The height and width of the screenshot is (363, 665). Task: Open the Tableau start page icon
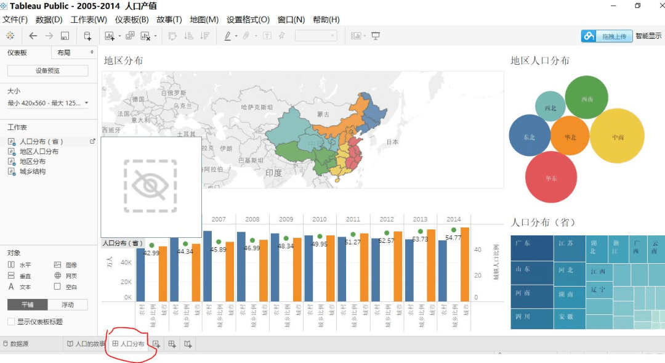pos(10,36)
